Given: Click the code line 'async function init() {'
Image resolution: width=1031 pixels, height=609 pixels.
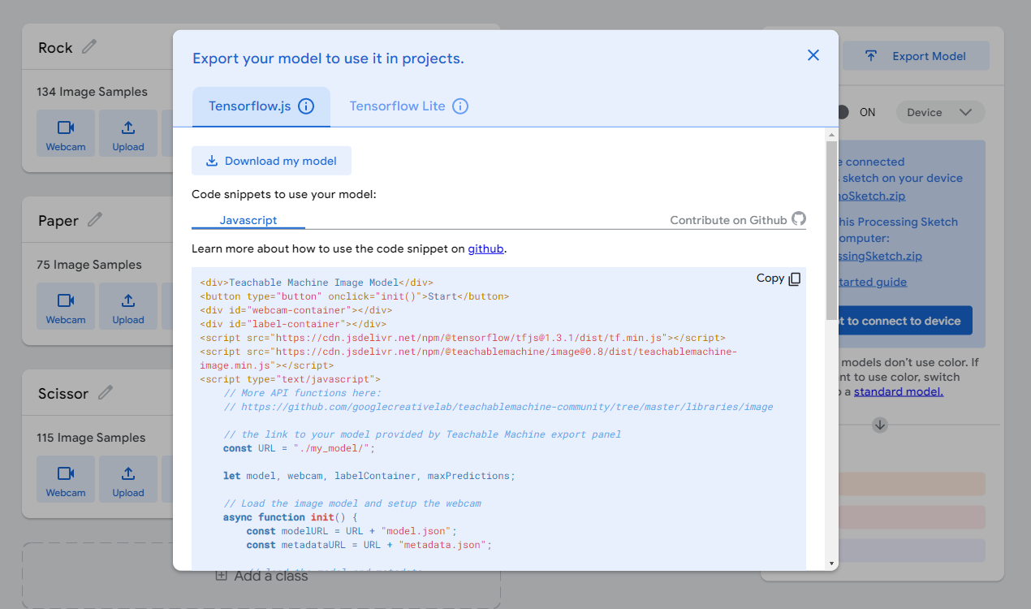Looking at the screenshot, I should tap(291, 517).
